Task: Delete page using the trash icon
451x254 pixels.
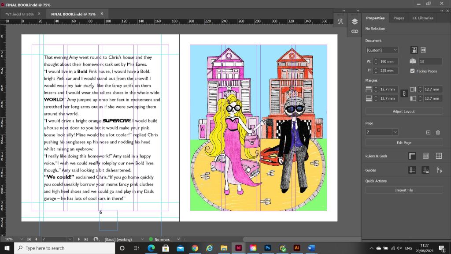Action: point(438,132)
